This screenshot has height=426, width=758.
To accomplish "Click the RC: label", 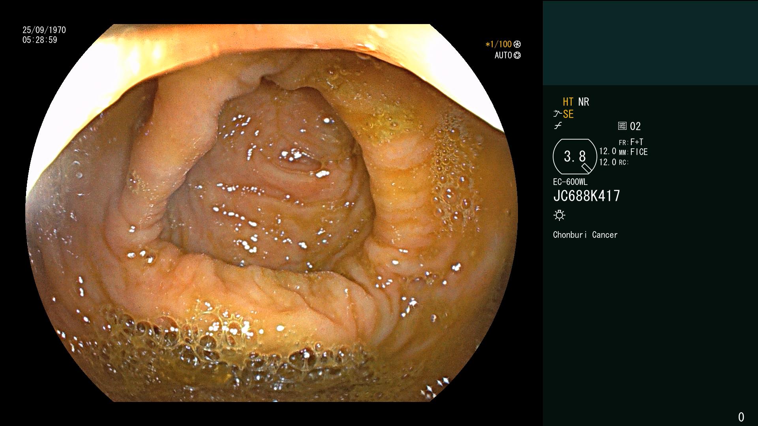I will [623, 163].
